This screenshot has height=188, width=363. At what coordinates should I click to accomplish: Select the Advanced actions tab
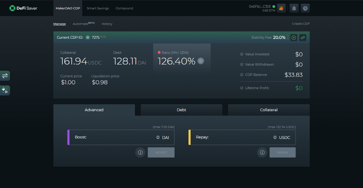[94, 110]
